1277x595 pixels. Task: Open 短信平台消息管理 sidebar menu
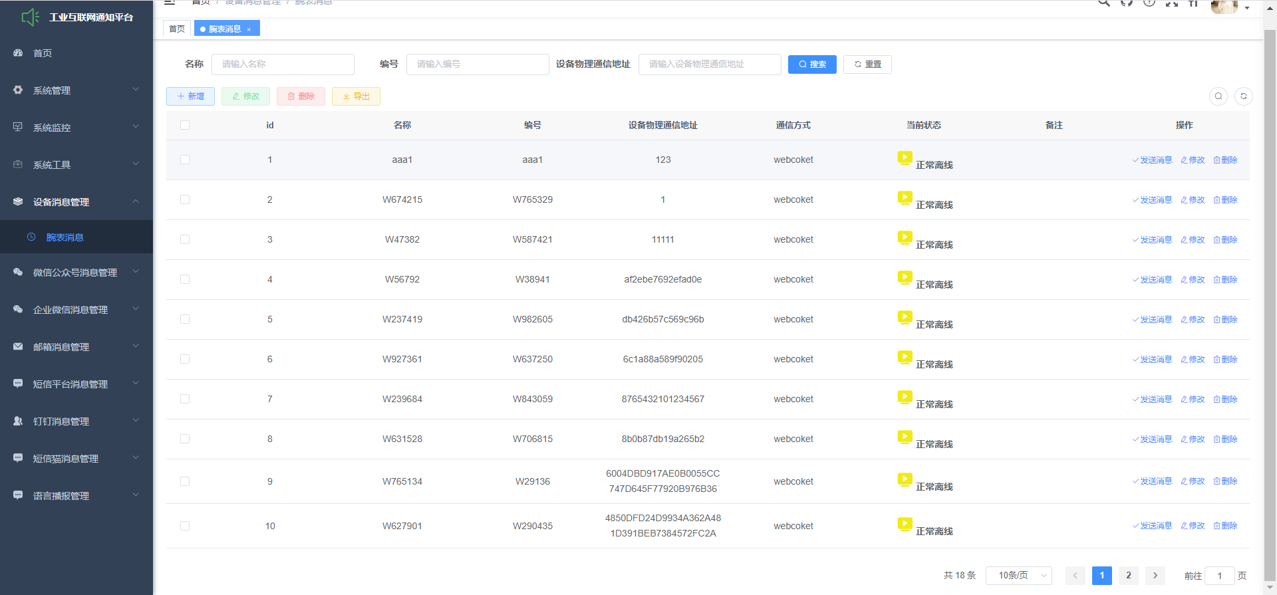[76, 384]
